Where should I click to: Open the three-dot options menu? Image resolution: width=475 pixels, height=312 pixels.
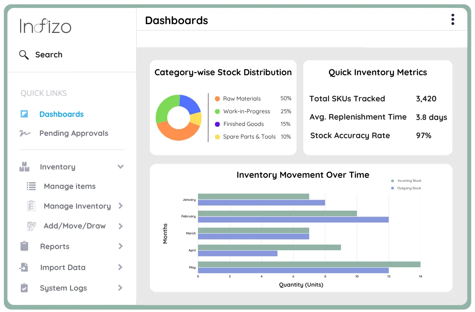pos(452,19)
